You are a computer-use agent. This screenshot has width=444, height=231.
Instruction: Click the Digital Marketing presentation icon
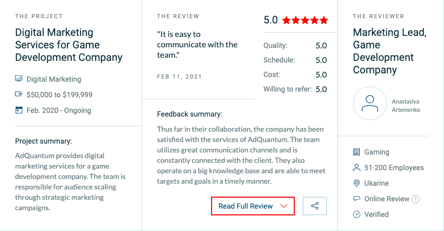[x=19, y=79]
